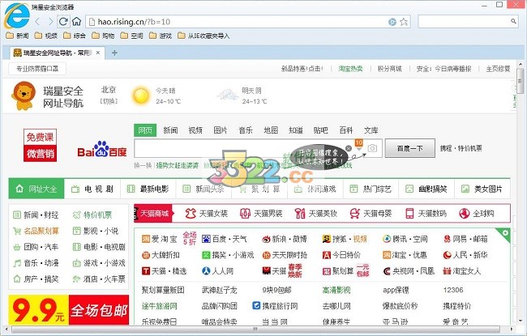Reload the page with the refresh icon
The image size is (527, 336).
(x=63, y=22)
